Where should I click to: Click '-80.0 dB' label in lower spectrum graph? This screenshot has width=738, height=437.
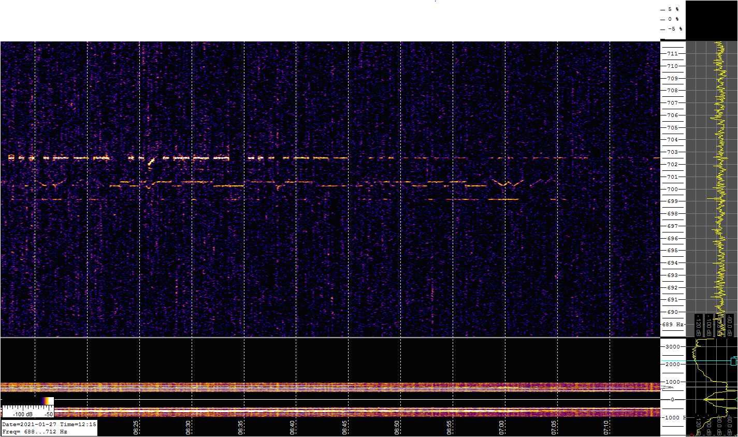[720, 425]
